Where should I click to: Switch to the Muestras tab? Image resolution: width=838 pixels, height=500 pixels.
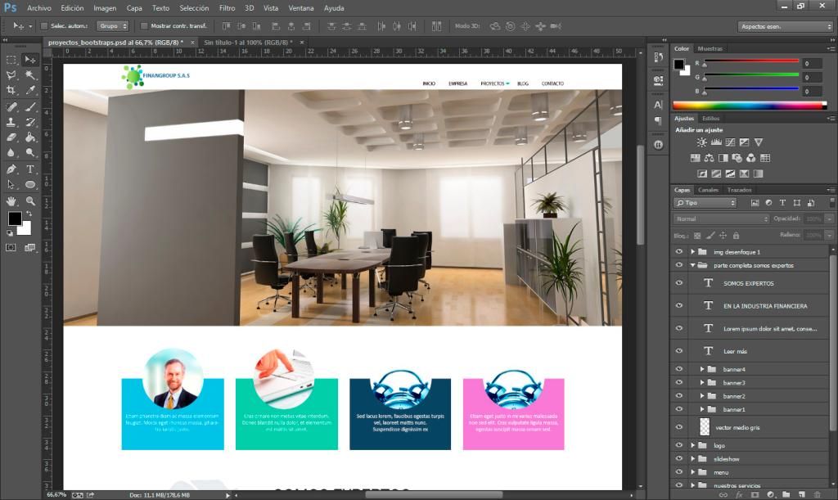pyautogui.click(x=710, y=48)
